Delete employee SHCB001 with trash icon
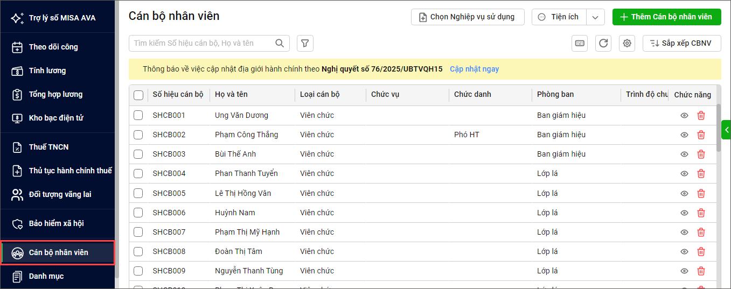The image size is (731, 289). 701,115
